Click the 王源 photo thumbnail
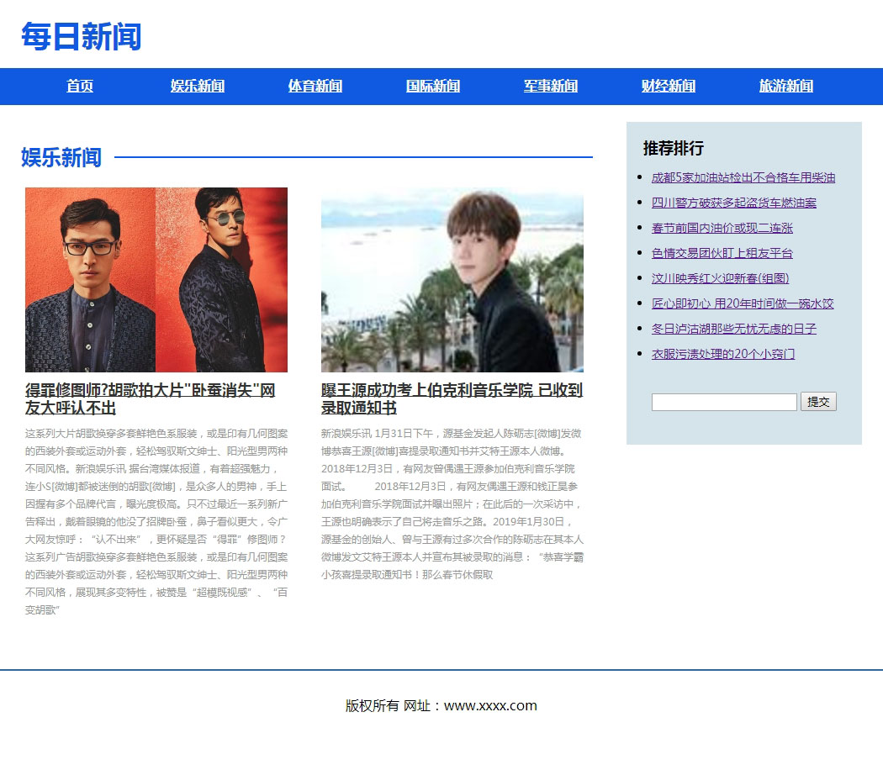This screenshot has width=883, height=770. pos(452,280)
